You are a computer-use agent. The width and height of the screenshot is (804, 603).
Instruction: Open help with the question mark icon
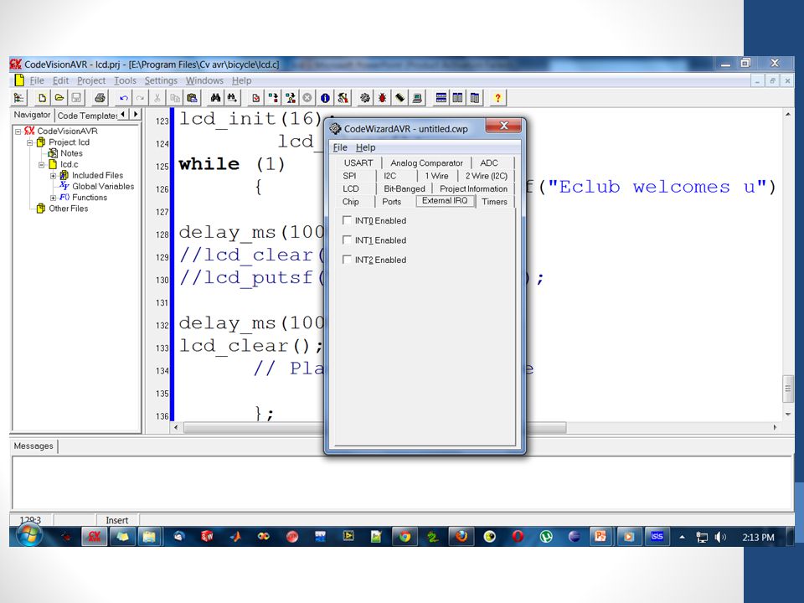tap(497, 97)
